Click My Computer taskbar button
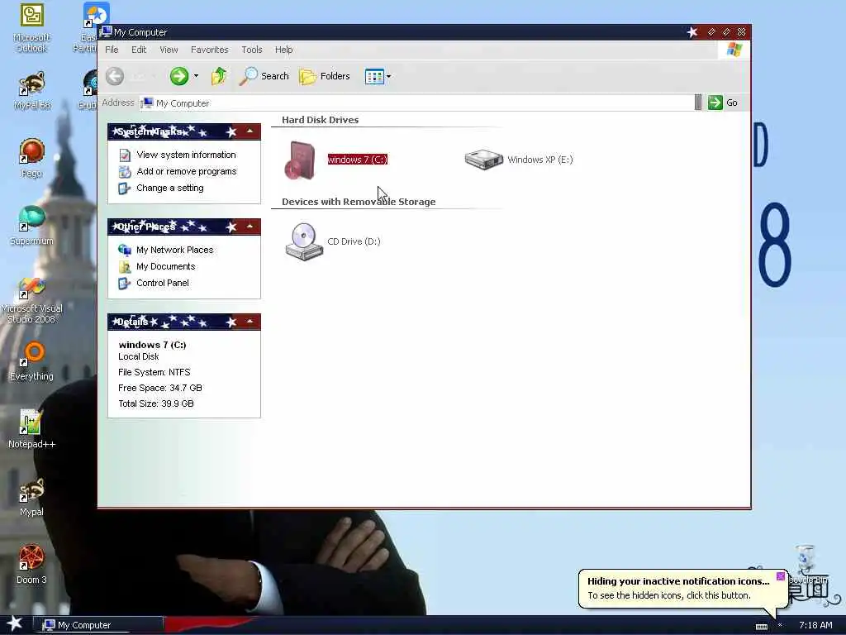 [x=97, y=625]
